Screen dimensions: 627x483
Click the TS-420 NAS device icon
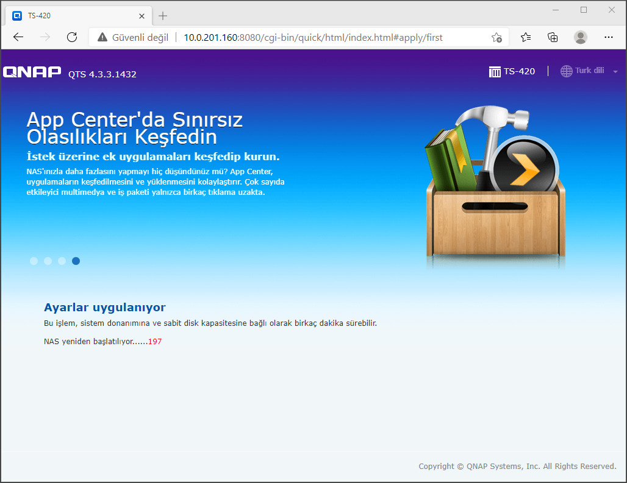[x=495, y=72]
